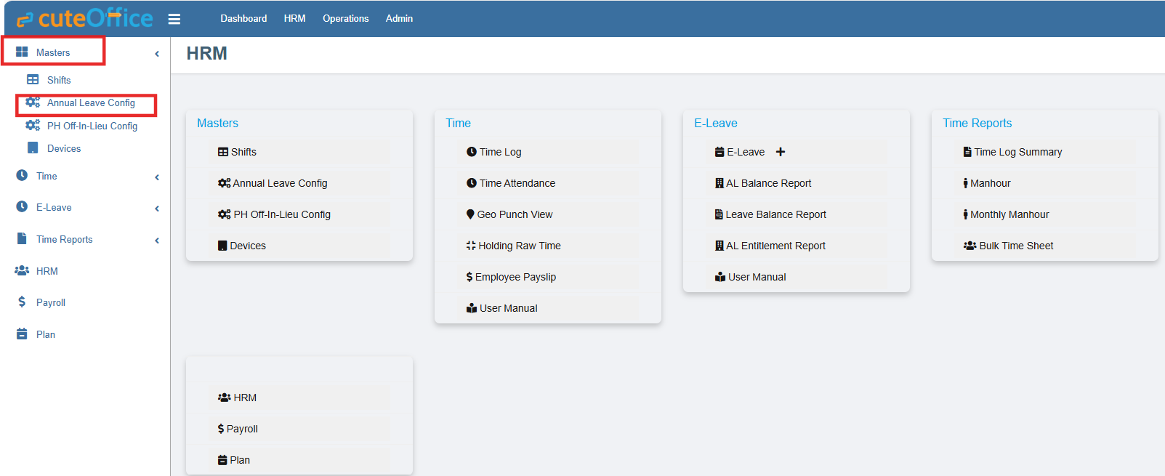Open the Dashboard top menu item
The height and width of the screenshot is (476, 1165).
tap(243, 18)
